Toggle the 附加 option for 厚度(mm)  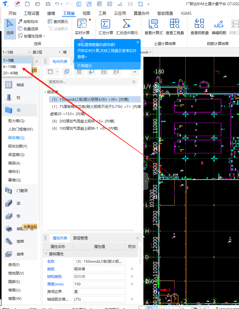(x=132, y=284)
